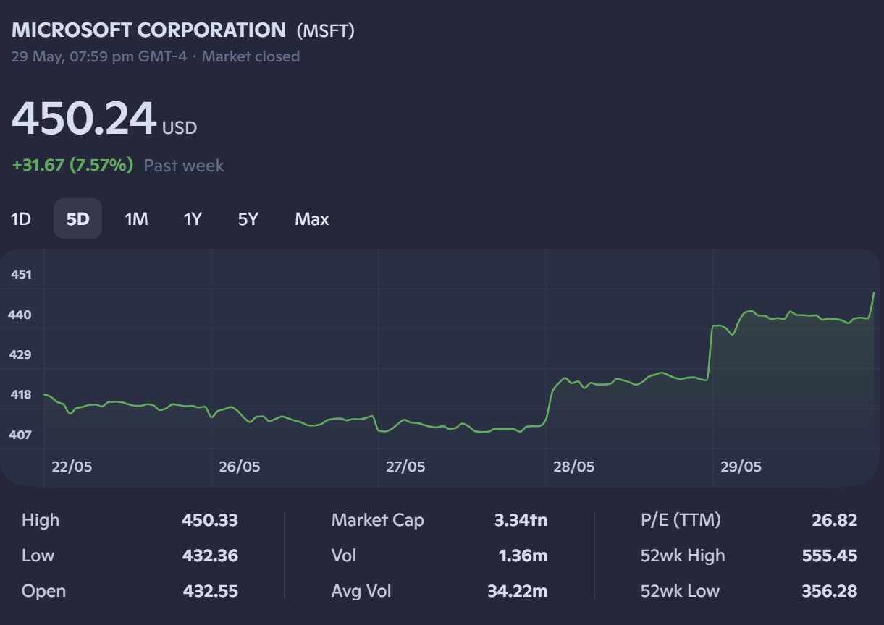Click the 28/05 date axis label

coord(574,467)
